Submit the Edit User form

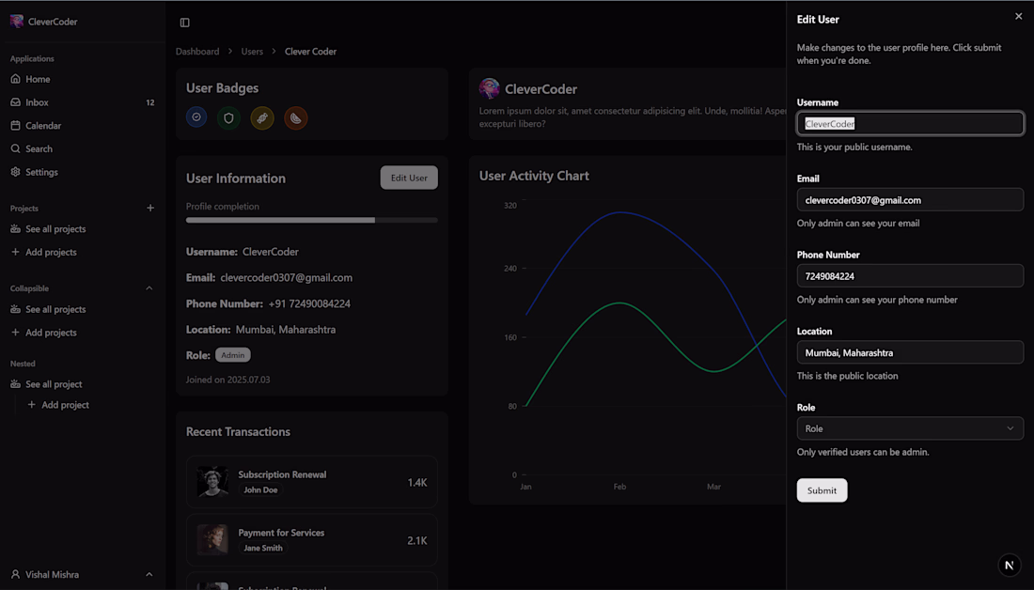click(822, 490)
